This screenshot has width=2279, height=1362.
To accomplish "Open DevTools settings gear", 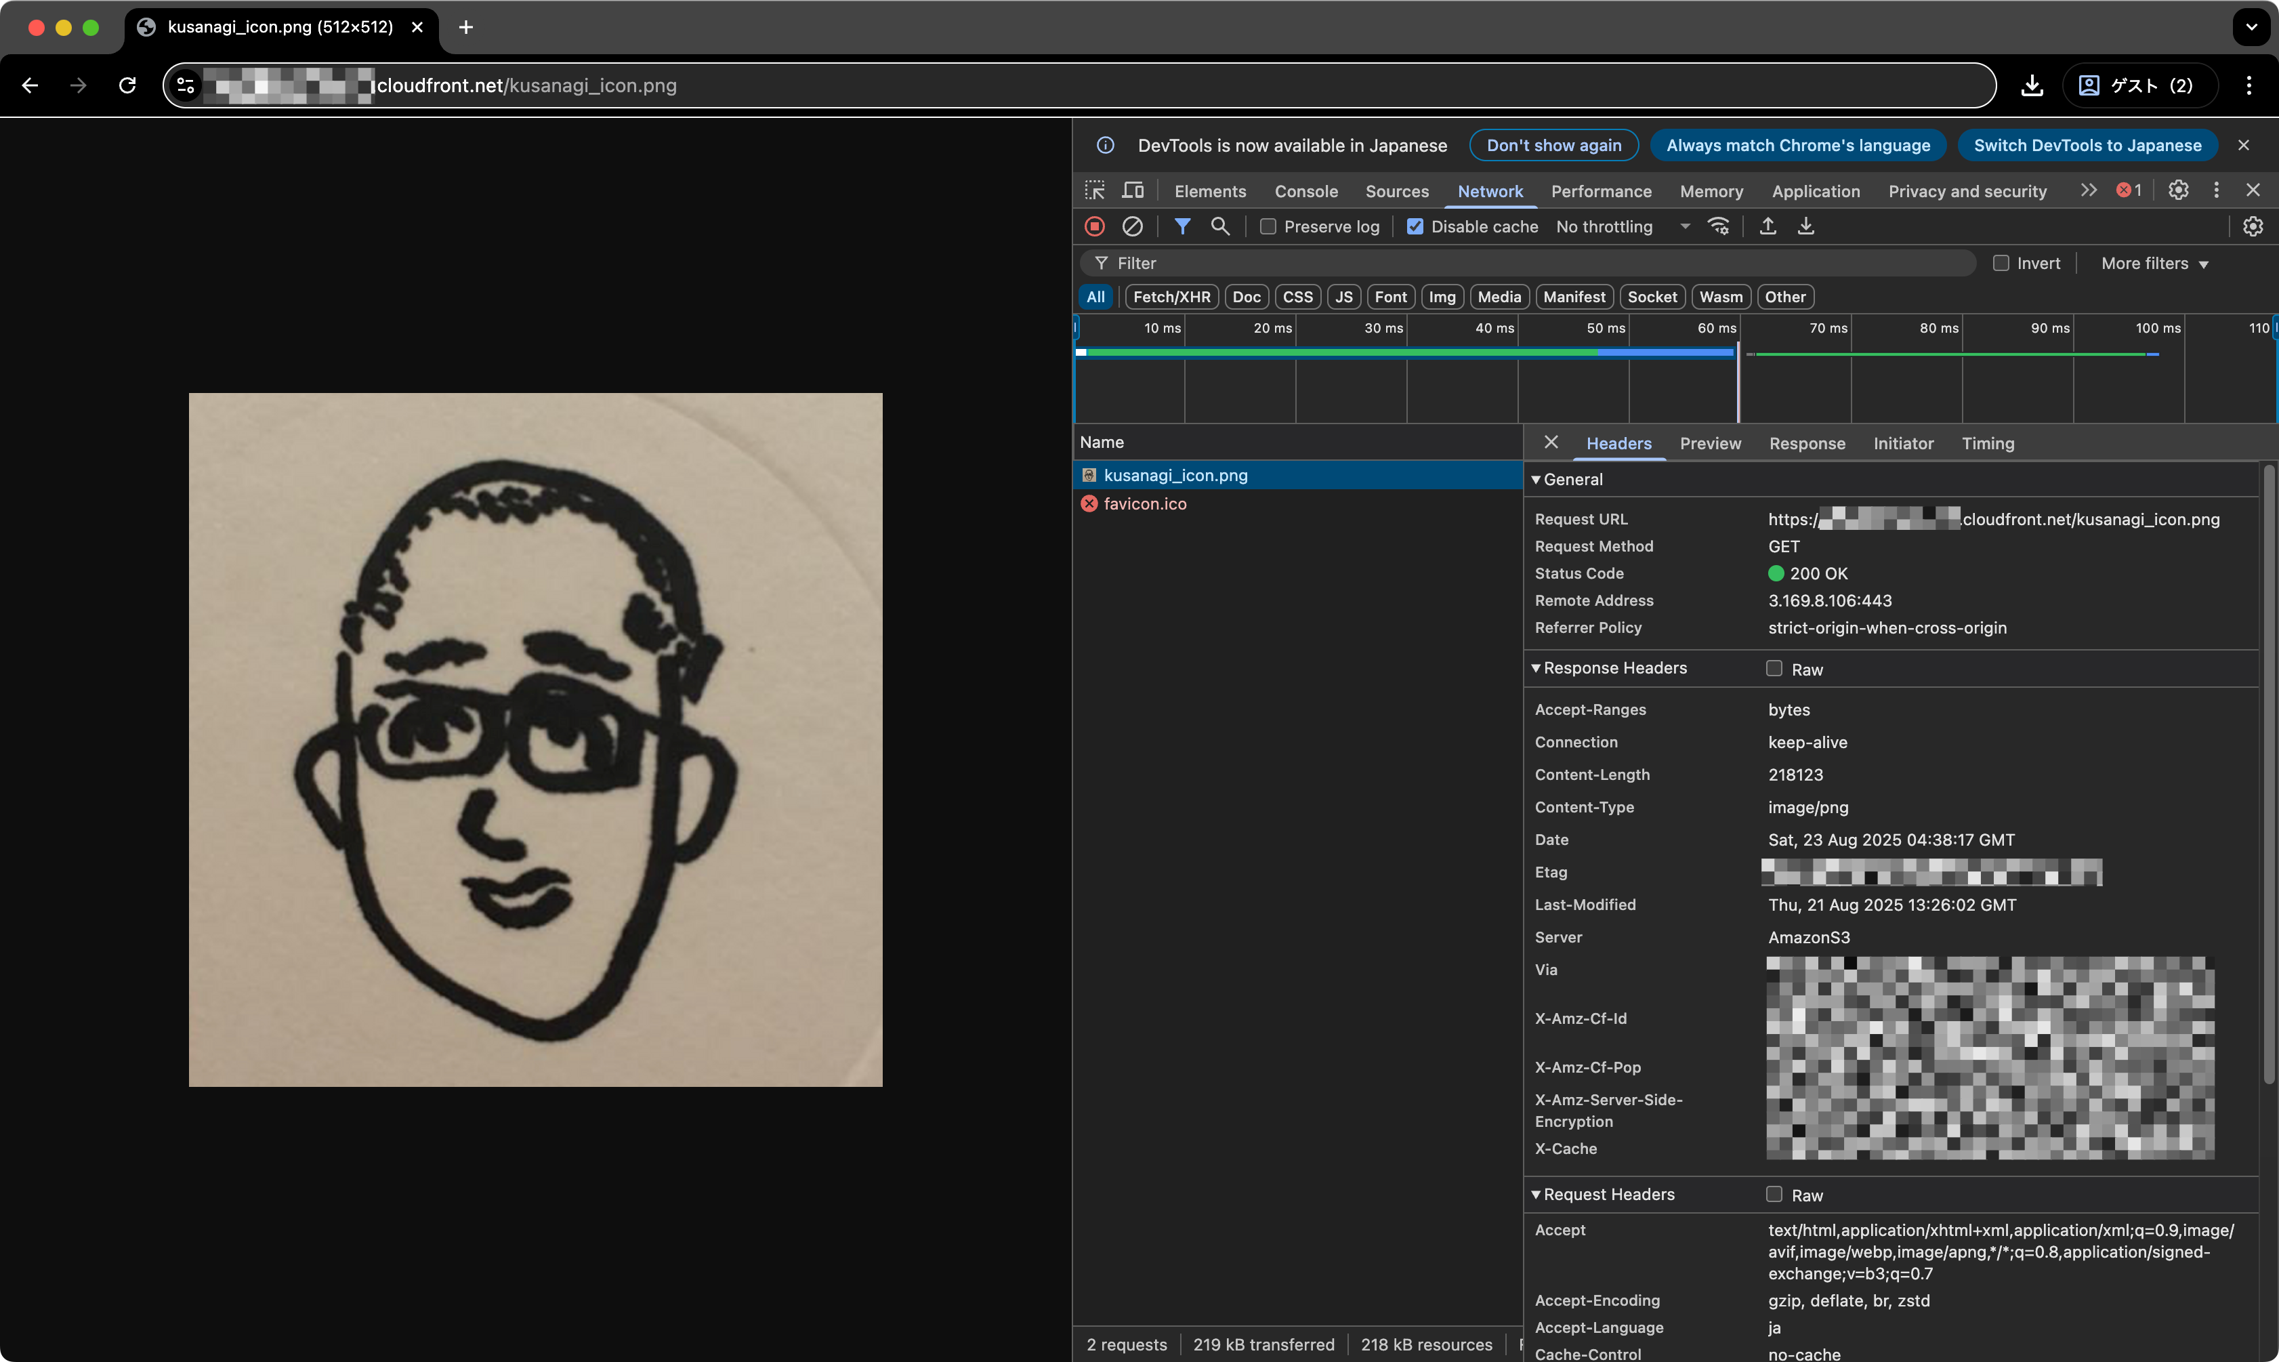I will pyautogui.click(x=2178, y=190).
